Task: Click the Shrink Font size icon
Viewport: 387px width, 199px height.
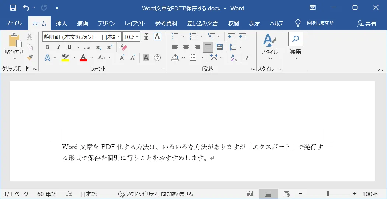Action: pyautogui.click(x=133, y=58)
